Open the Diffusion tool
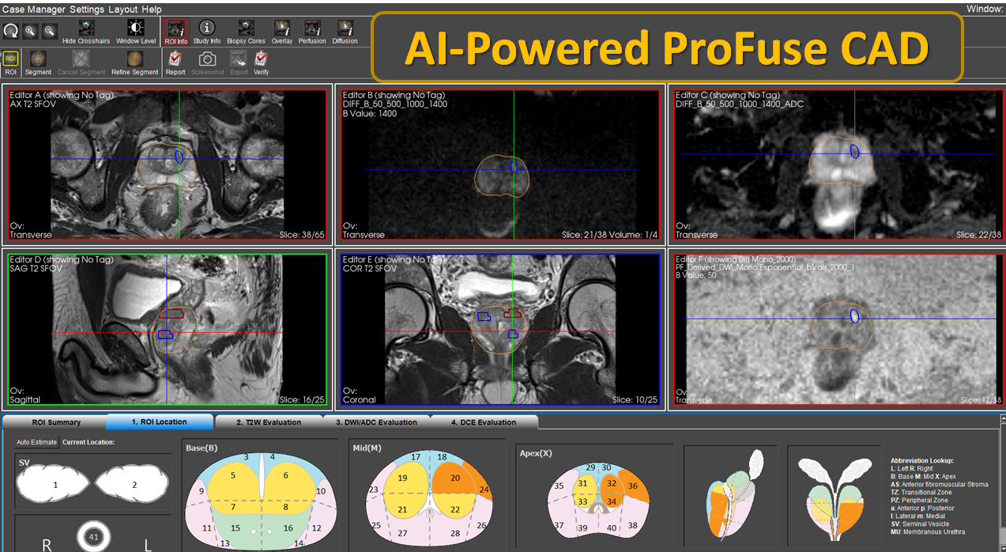 (345, 32)
